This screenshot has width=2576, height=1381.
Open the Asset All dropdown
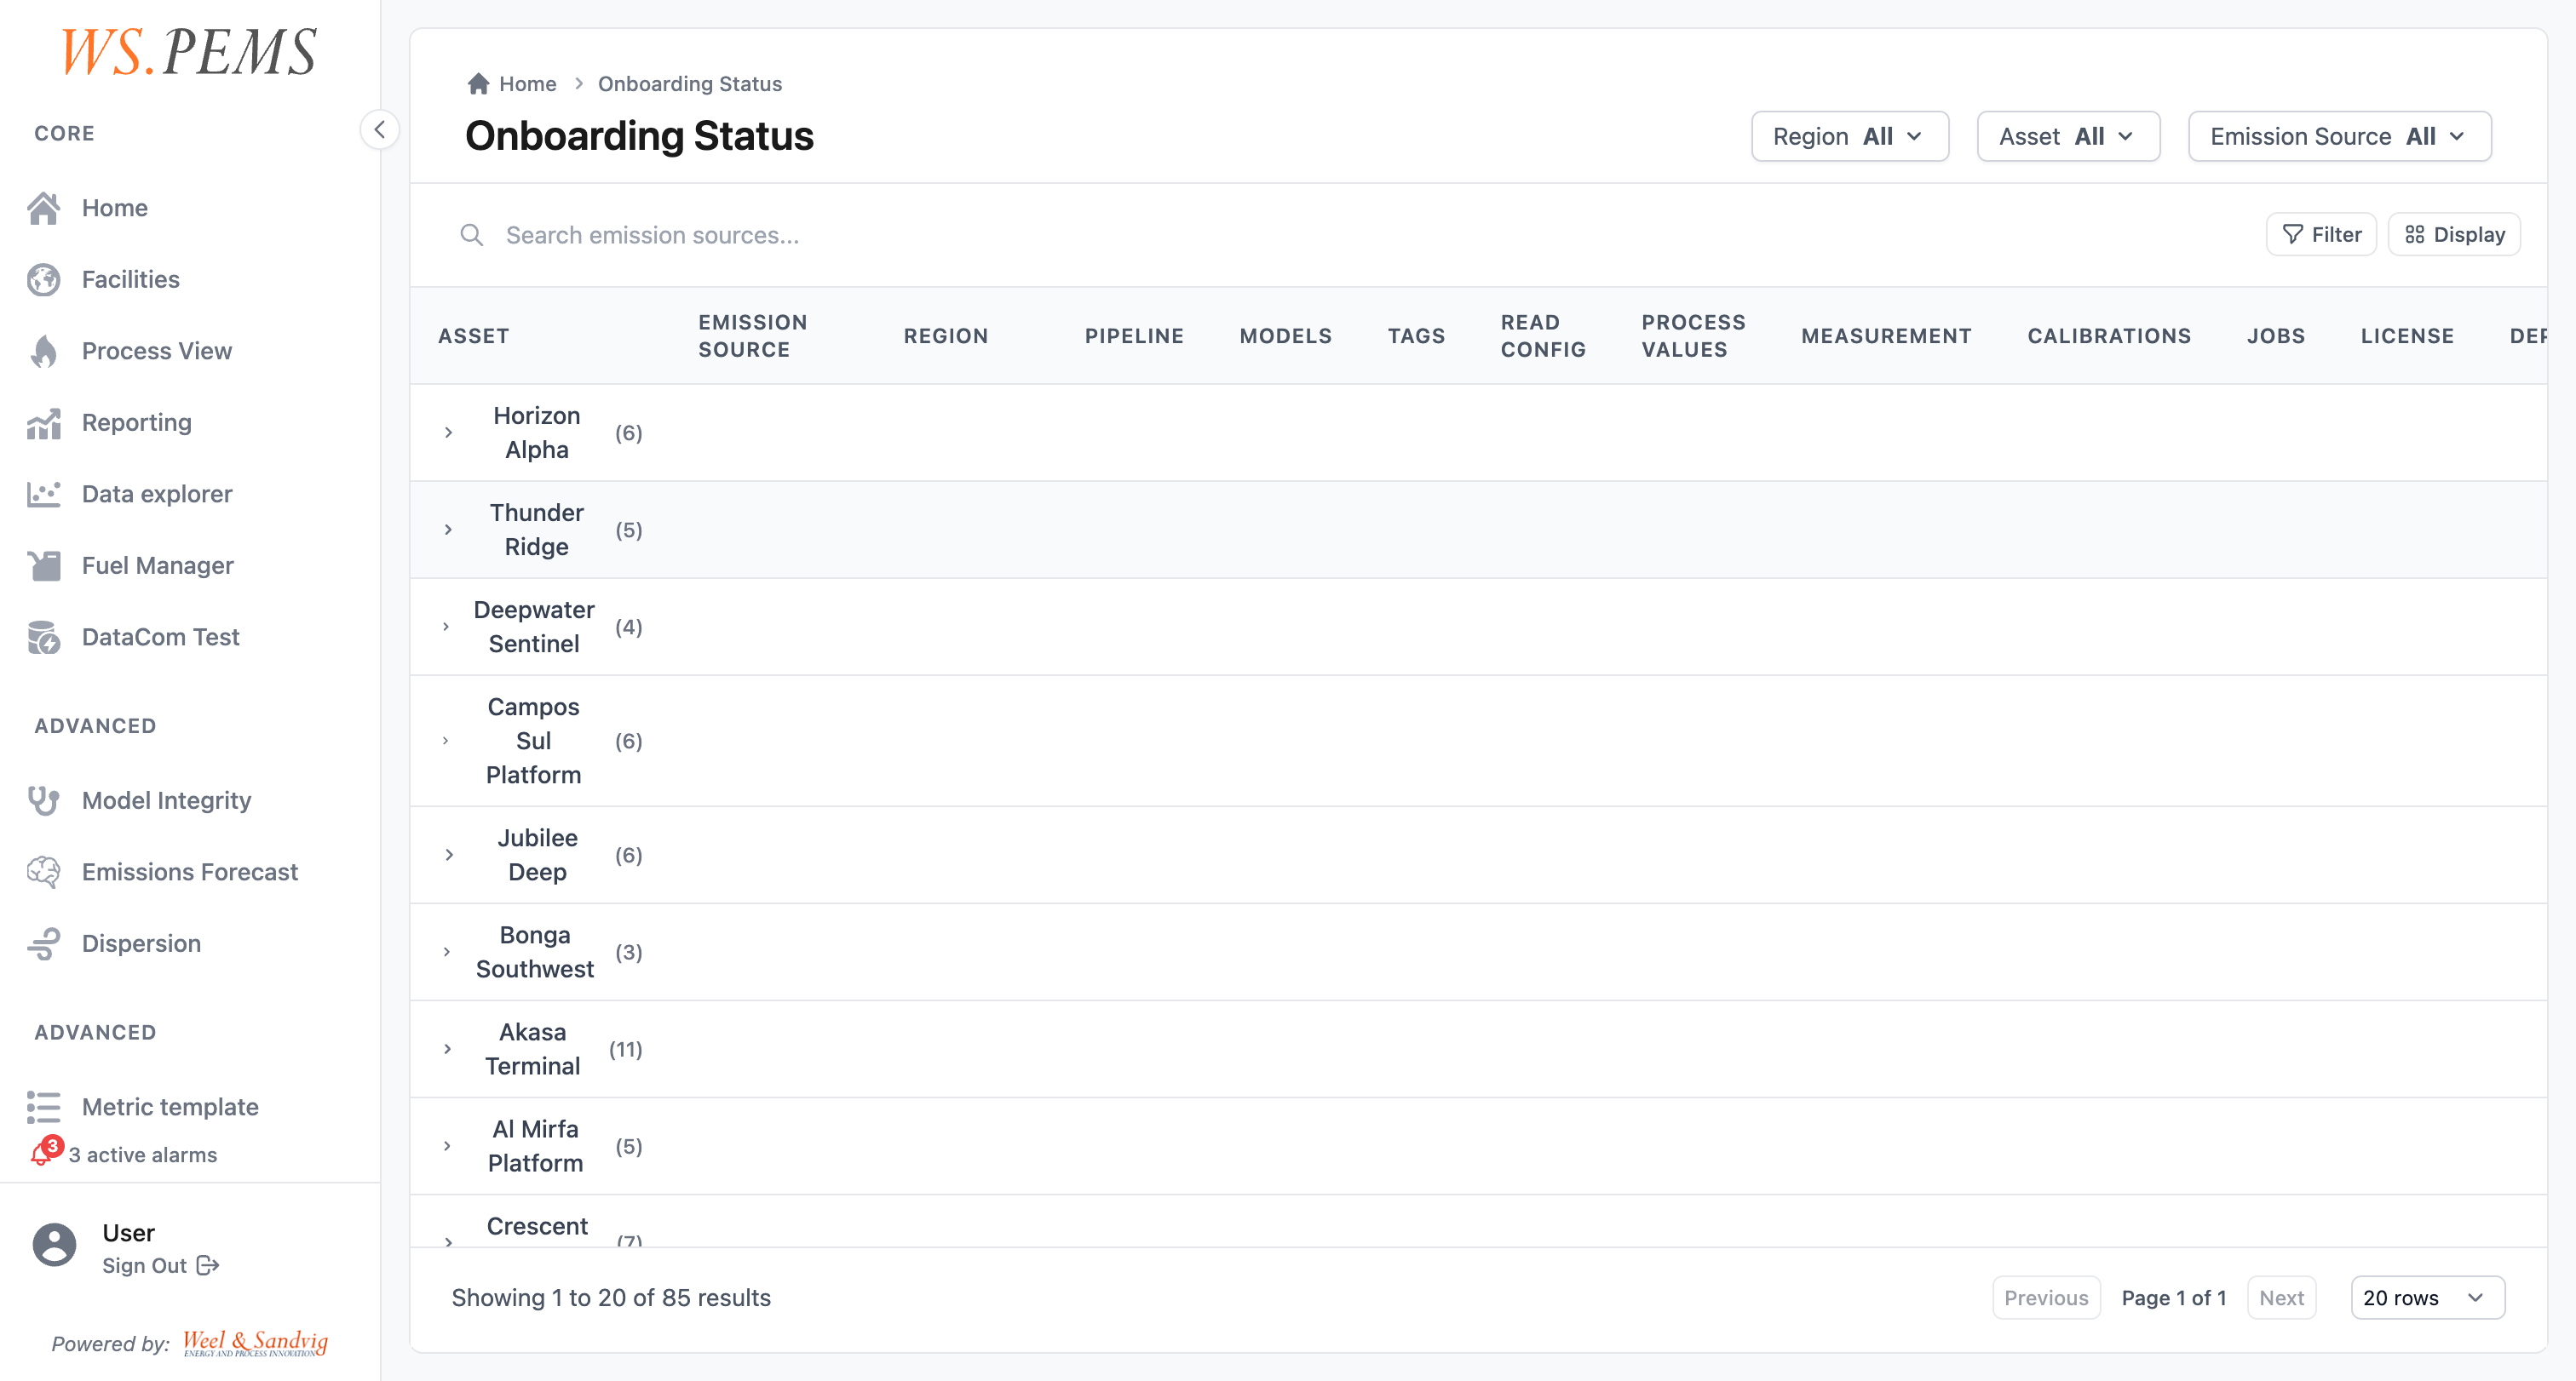2068,136
